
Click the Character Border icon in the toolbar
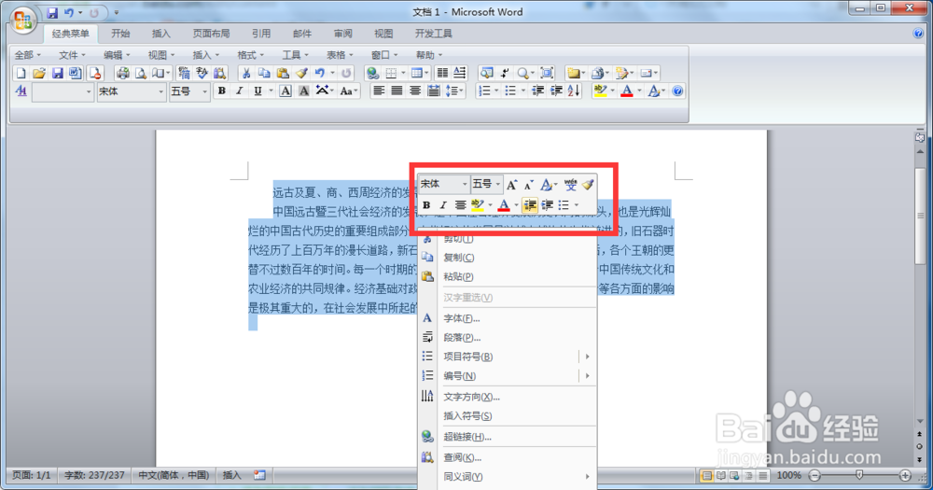point(285,91)
